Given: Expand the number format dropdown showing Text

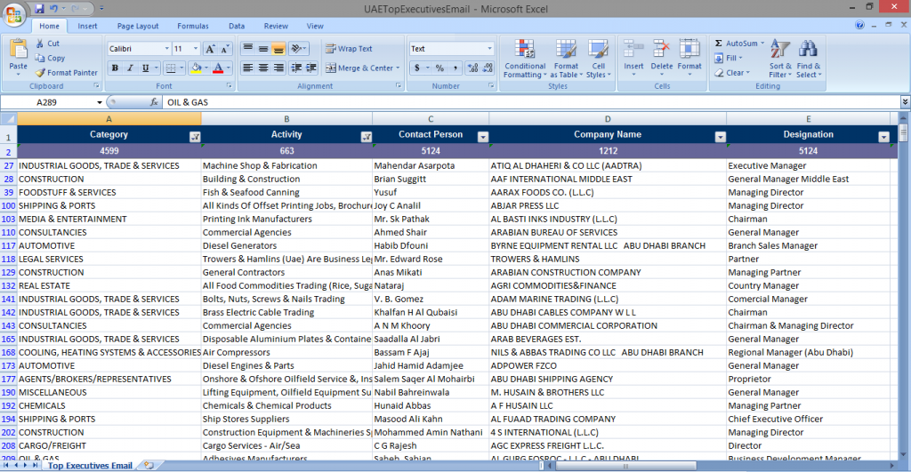Looking at the screenshot, I should pyautogui.click(x=489, y=49).
